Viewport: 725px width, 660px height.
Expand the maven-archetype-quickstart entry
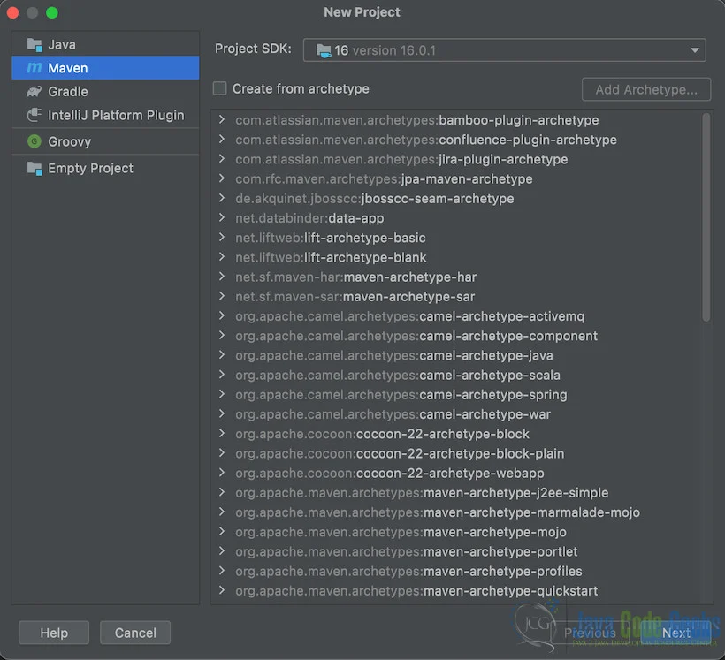[222, 590]
